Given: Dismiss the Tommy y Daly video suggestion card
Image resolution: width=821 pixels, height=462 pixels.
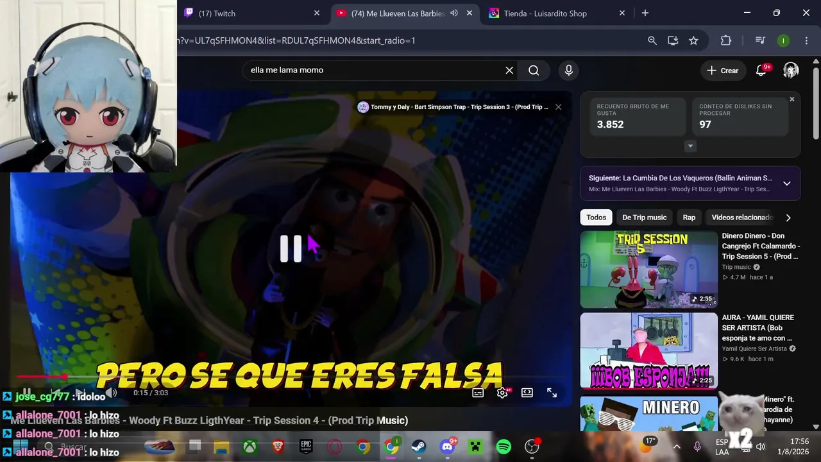Looking at the screenshot, I should [x=558, y=107].
